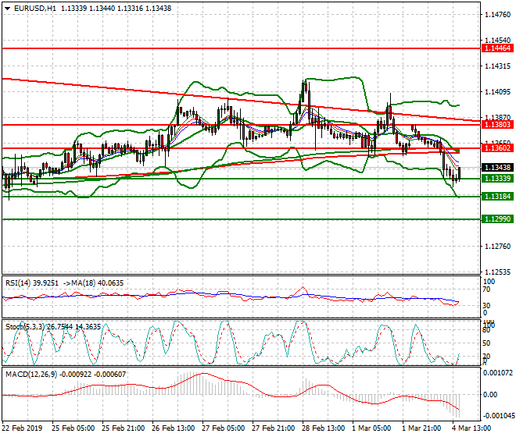The image size is (516, 437).
Task: Select the green 1.13339 price level label
Action: (x=497, y=179)
